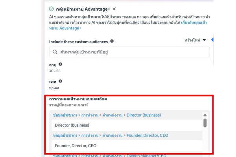Viewport: 236px width, 157px height.
Task: Click info icon next to custom audiences
Action: click(112, 41)
